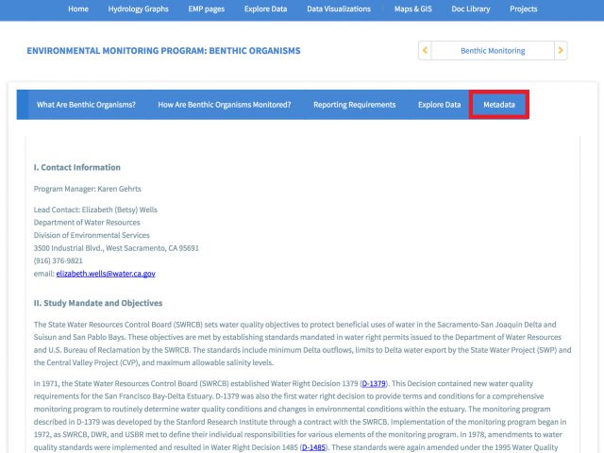This screenshot has height=453, width=604.
Task: Select the Metadata tab
Action: pyautogui.click(x=499, y=105)
